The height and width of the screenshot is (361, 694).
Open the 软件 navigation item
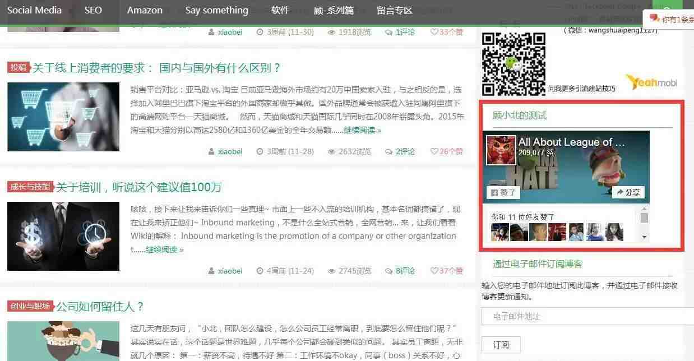[280, 10]
